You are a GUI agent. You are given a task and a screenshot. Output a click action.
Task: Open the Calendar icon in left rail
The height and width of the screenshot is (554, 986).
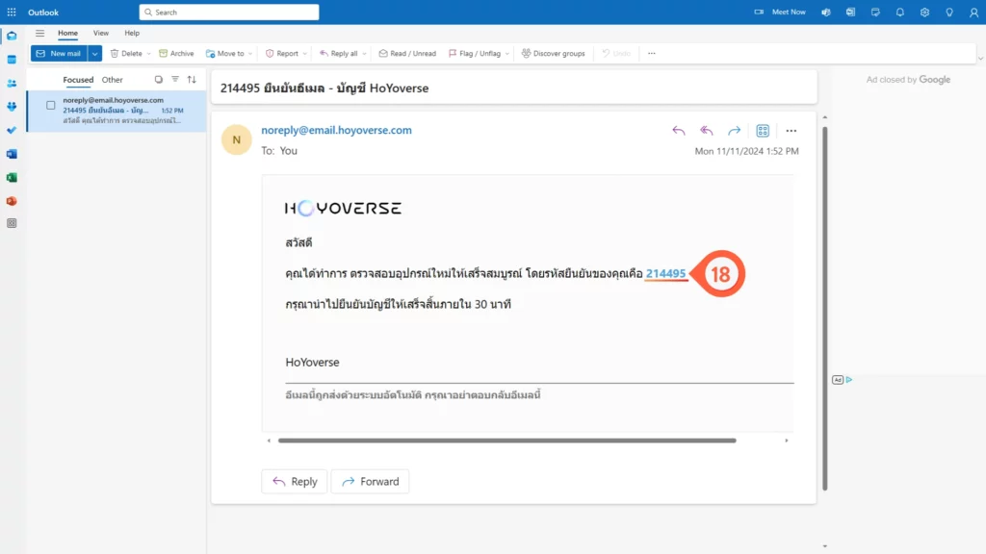tap(12, 60)
